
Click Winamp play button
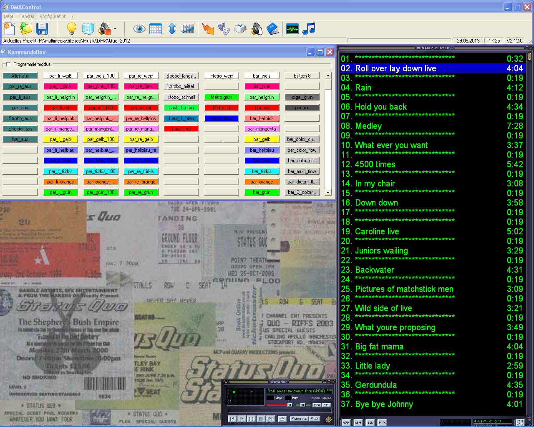pos(242,419)
